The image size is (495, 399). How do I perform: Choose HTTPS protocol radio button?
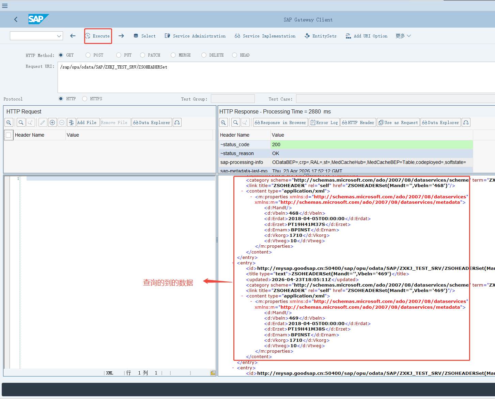point(84,98)
